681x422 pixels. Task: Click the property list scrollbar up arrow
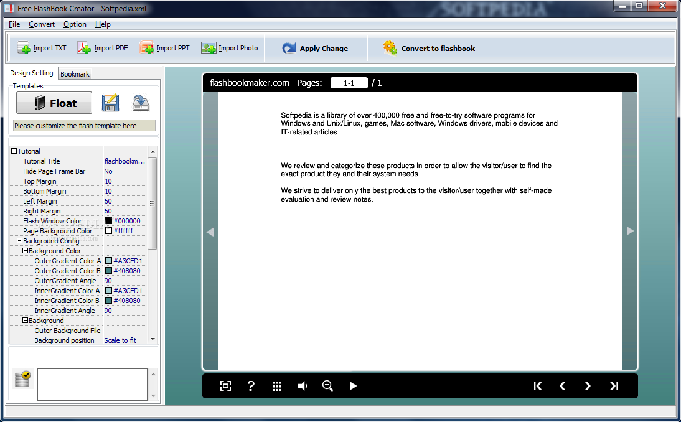tap(153, 151)
